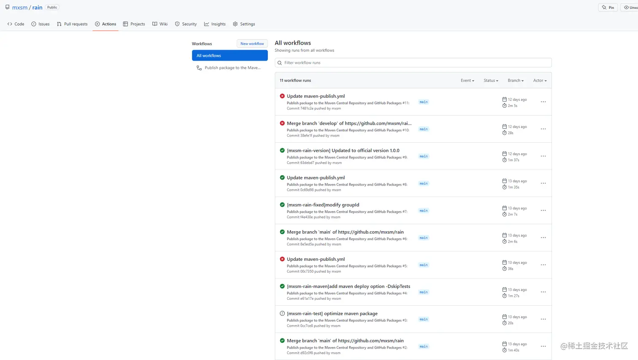Click the New workflow button
Image resolution: width=638 pixels, height=360 pixels.
252,44
